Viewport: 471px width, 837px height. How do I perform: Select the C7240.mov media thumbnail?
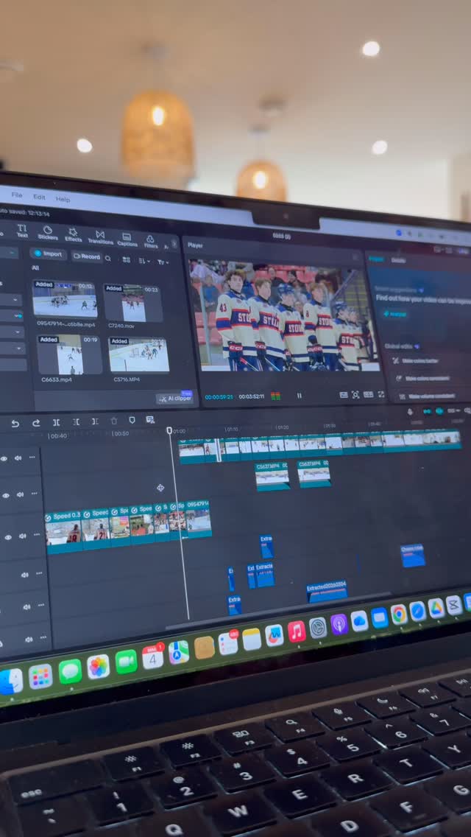(133, 304)
